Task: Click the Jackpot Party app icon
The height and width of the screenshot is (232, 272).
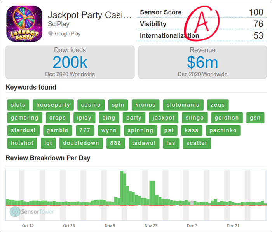Action: tap(24, 24)
